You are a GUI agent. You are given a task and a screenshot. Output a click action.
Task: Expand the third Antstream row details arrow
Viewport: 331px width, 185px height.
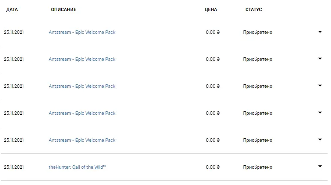320,86
